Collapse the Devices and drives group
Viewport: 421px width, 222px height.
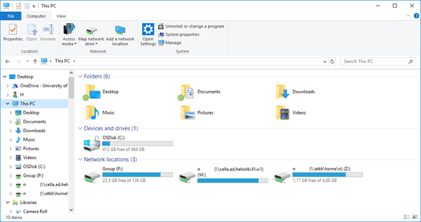[x=80, y=129]
